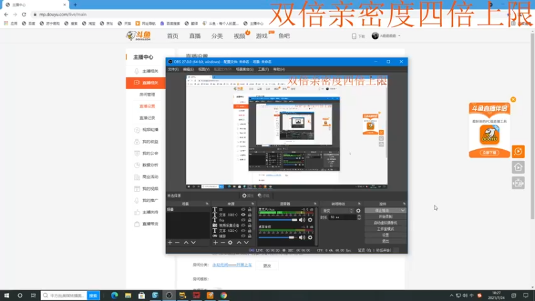Open Microsoft Edge from the taskbar
535x301 pixels.
click(x=114, y=295)
